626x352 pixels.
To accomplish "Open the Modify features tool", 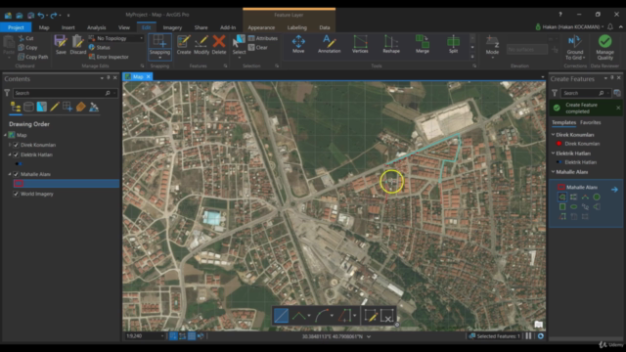I will (x=201, y=44).
